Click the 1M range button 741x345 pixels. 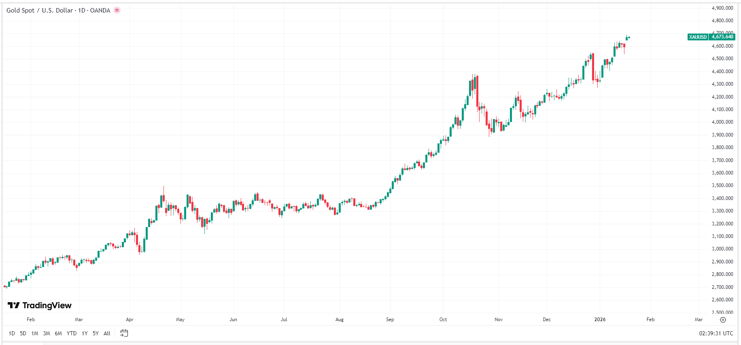click(34, 333)
